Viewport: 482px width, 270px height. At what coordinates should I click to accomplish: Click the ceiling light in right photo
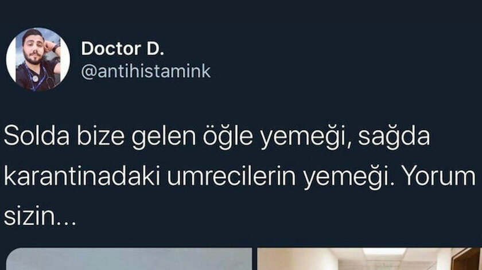coord(384,252)
